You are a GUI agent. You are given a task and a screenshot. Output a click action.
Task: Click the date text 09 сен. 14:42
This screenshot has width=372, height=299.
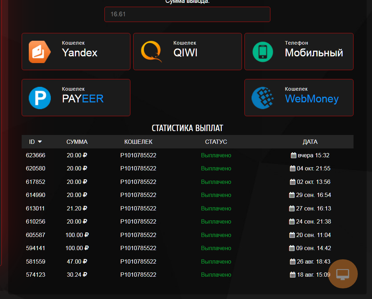coord(313,248)
